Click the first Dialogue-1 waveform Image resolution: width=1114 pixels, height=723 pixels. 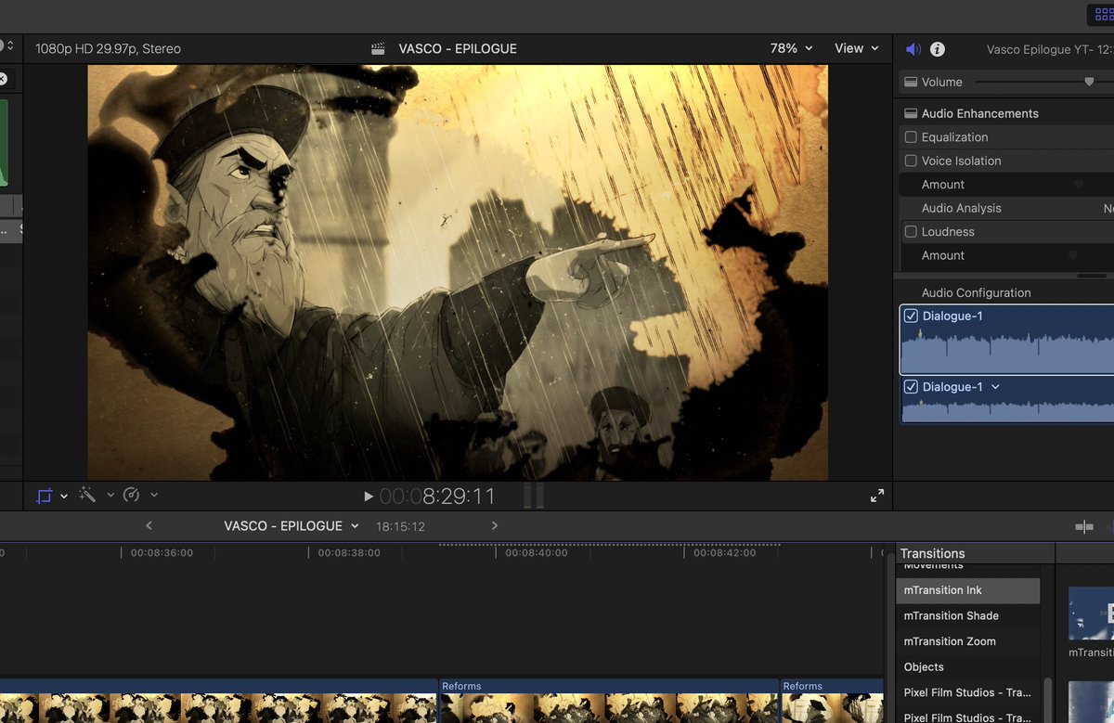click(x=1007, y=350)
